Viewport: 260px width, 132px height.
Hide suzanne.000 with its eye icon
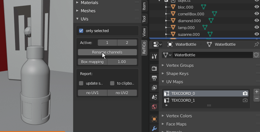(x=257, y=34)
